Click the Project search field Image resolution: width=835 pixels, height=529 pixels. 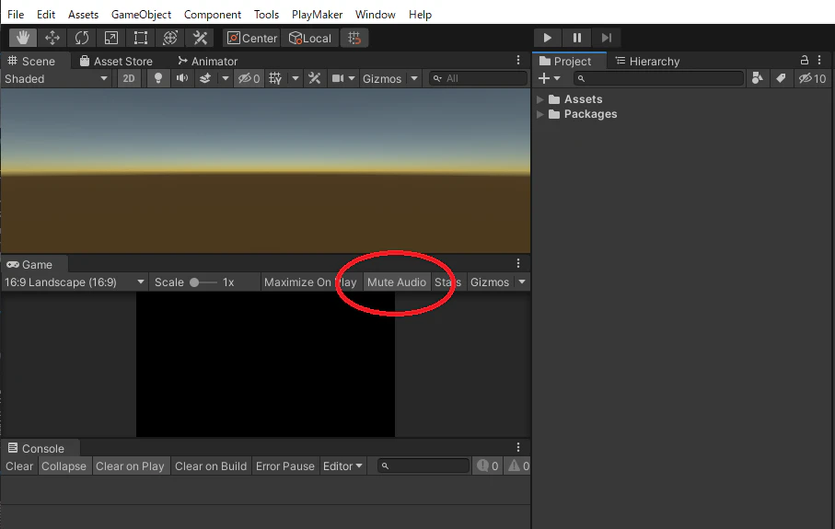click(658, 79)
